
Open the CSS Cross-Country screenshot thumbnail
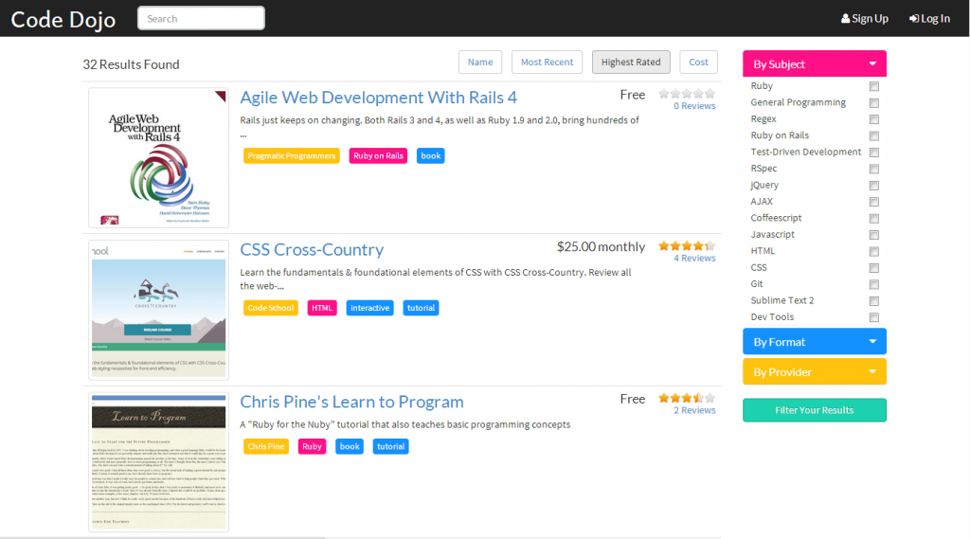(159, 310)
